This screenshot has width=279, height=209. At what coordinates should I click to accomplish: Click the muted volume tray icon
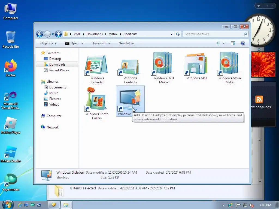pyautogui.click(x=251, y=205)
